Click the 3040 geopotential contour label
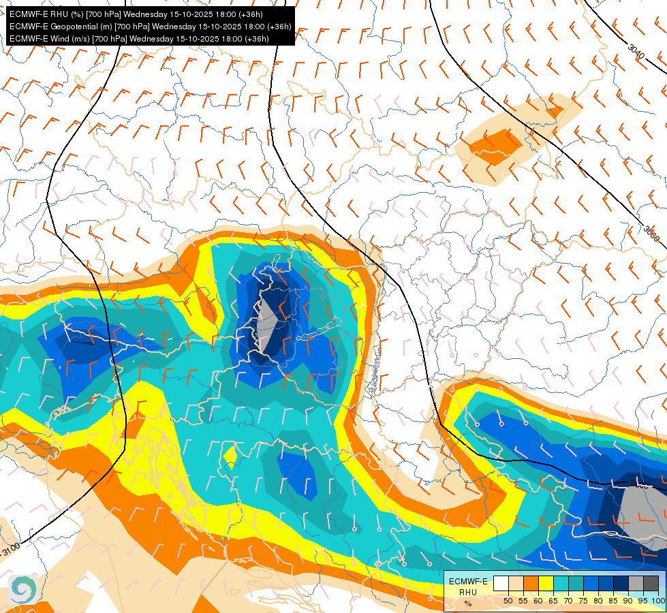 (x=636, y=51)
